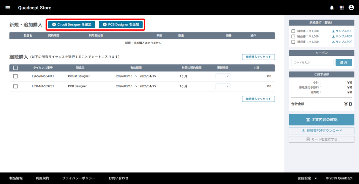359x184 pixels.
Task: Toggle the select-all licenses header checkbox
Action: click(x=15, y=68)
